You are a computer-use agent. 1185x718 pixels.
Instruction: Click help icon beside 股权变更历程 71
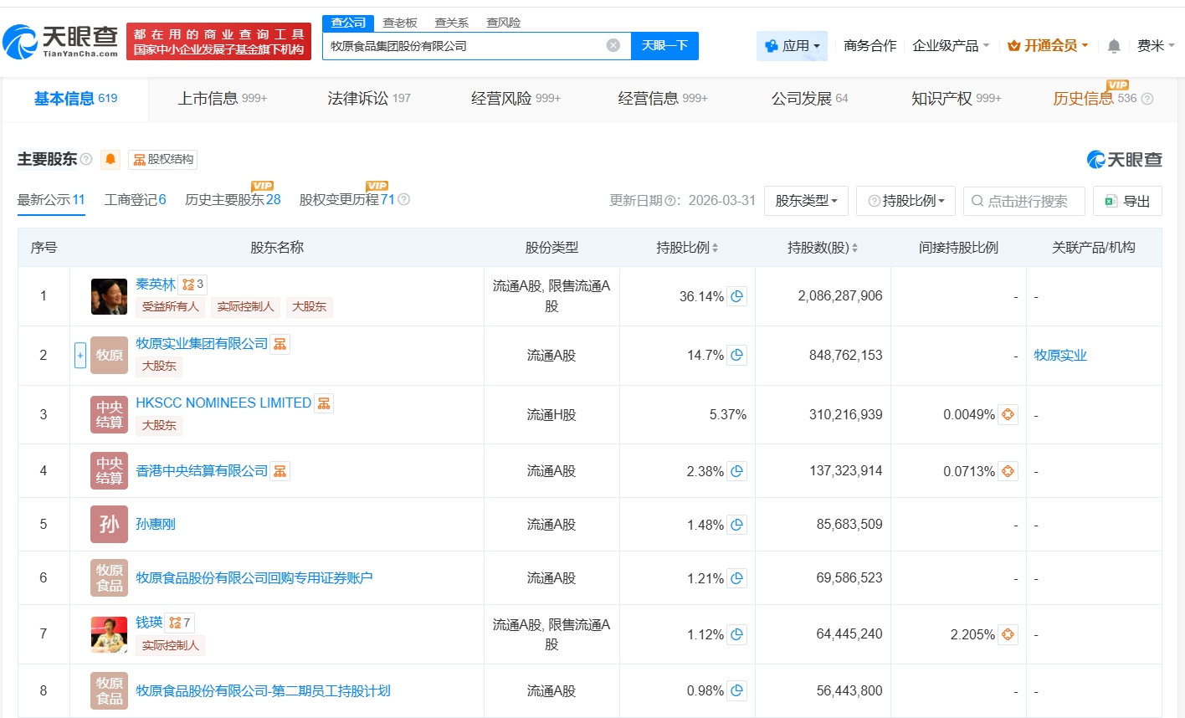click(404, 199)
